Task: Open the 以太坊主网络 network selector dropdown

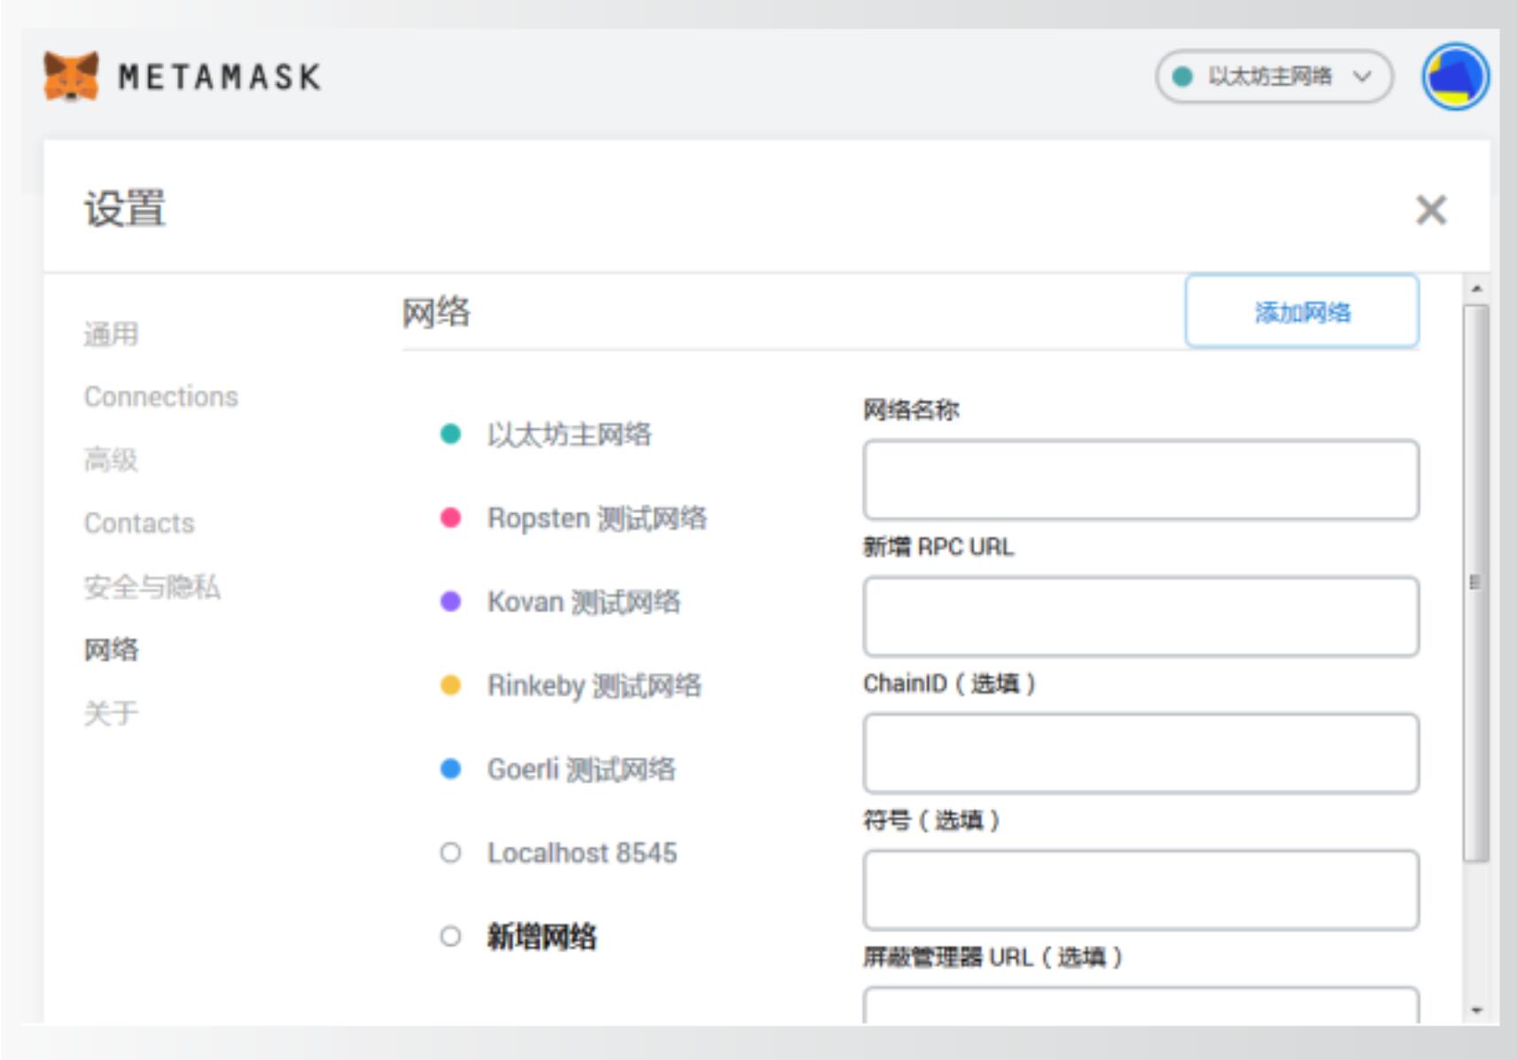Action: point(1274,77)
